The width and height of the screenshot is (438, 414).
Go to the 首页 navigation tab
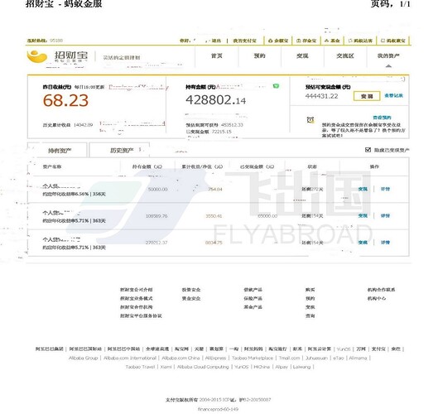pos(217,55)
